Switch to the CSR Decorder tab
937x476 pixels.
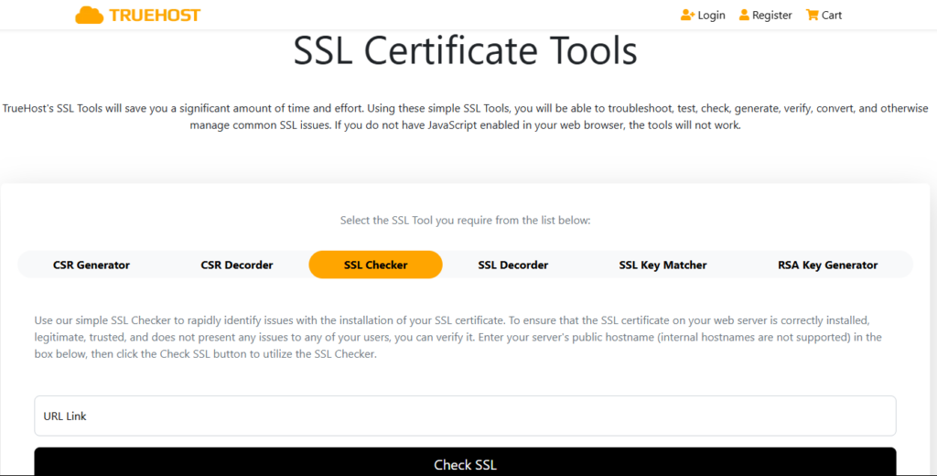pos(237,265)
